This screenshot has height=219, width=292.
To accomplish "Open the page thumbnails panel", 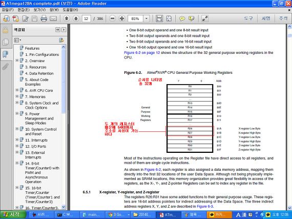I will [6, 42].
